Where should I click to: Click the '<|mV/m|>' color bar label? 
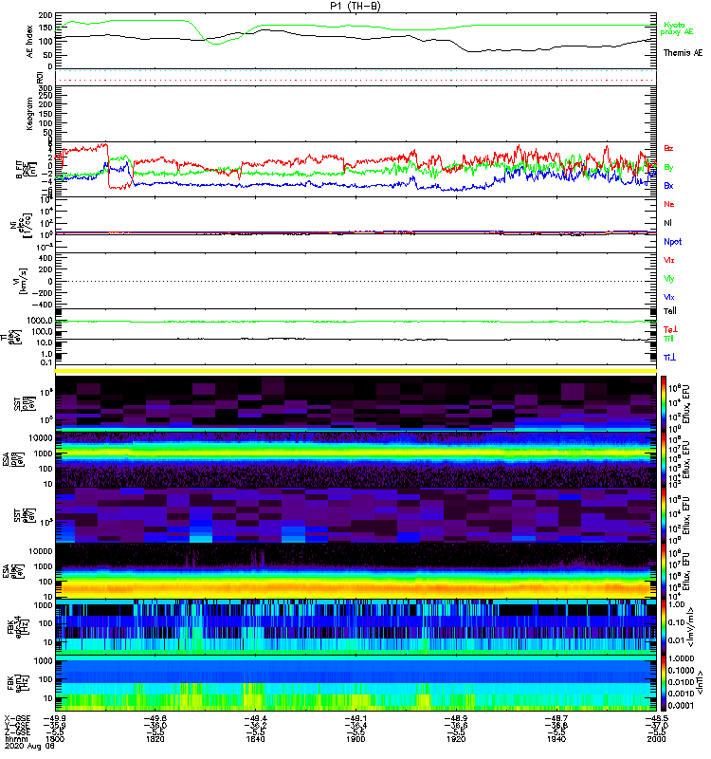coord(691,627)
